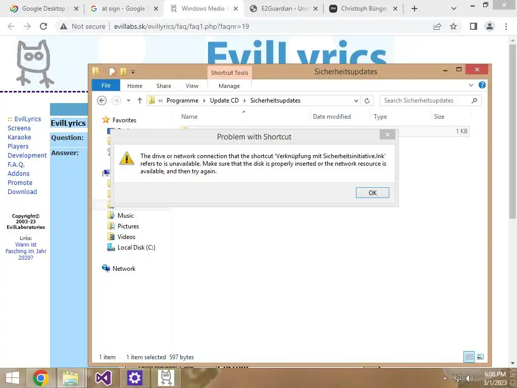
Task: Expand the Explorer ribbon chevron
Action: click(x=471, y=85)
